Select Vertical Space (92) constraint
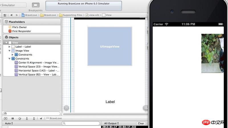Screen dimensions: 228x128 coord(38,75)
